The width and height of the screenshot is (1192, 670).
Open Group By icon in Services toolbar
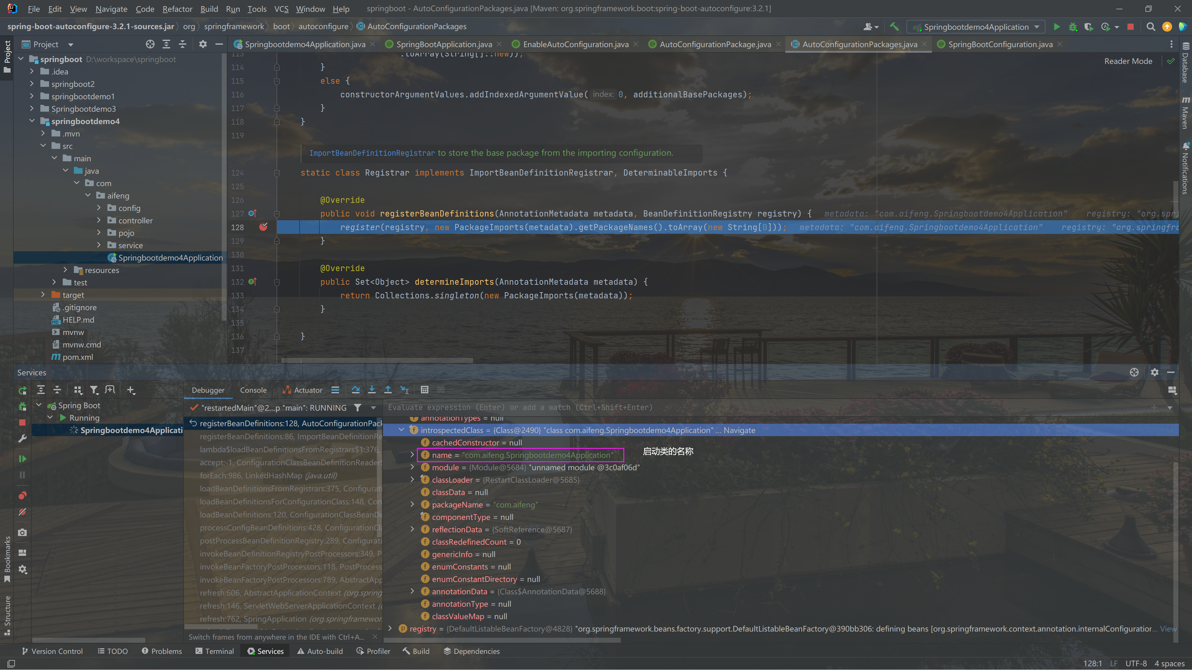tap(78, 390)
